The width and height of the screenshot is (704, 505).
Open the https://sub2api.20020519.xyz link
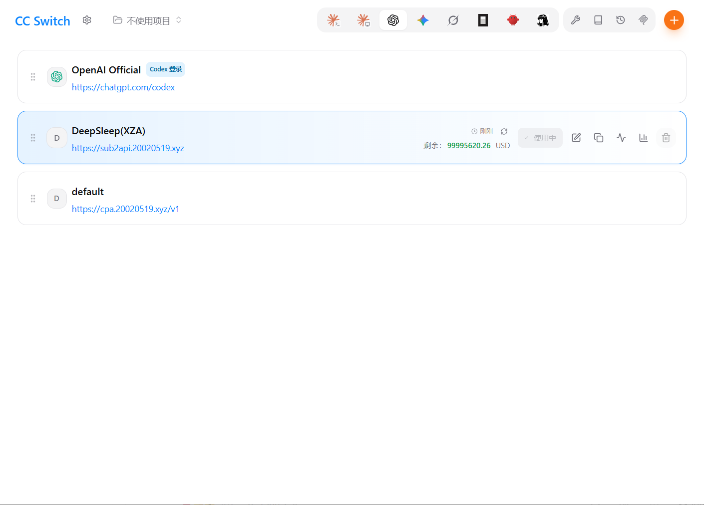[128, 148]
